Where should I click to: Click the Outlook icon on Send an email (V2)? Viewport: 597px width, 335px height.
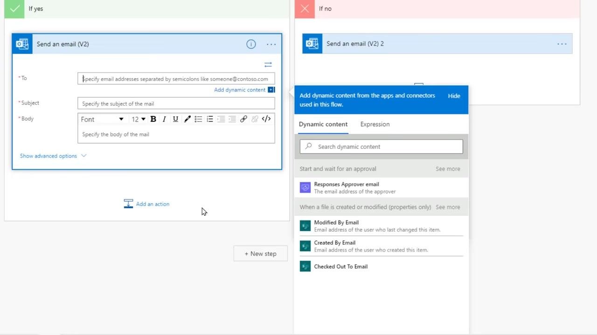pos(22,44)
